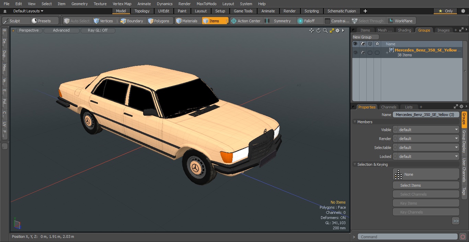Click the None keying set button
Viewport: 469px width, 242px height.
(x=426, y=174)
